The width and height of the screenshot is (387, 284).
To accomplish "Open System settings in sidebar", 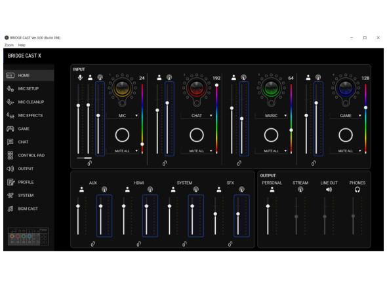I will tap(29, 195).
